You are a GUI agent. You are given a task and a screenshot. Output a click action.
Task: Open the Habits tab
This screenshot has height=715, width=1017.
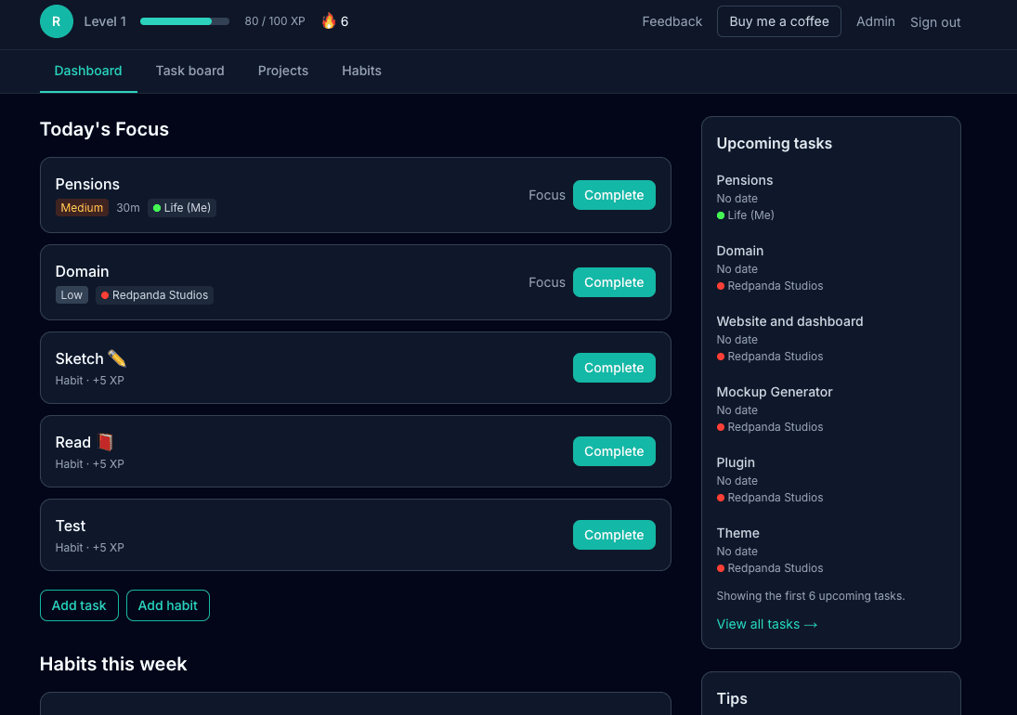click(x=361, y=71)
